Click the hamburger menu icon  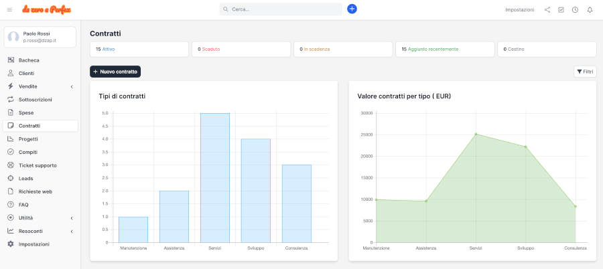pos(9,9)
